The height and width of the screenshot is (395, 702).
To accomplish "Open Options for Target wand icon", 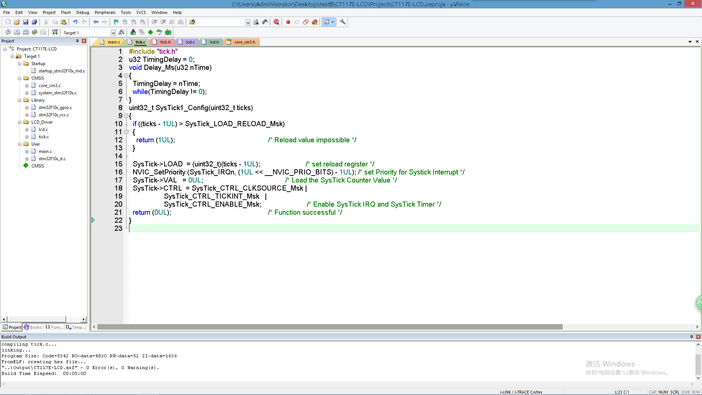I will click(x=122, y=32).
